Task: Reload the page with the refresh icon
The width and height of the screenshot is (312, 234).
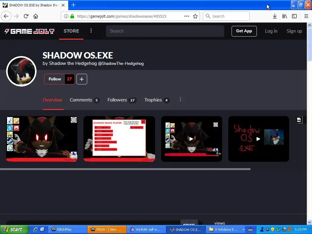Action: 26,16
